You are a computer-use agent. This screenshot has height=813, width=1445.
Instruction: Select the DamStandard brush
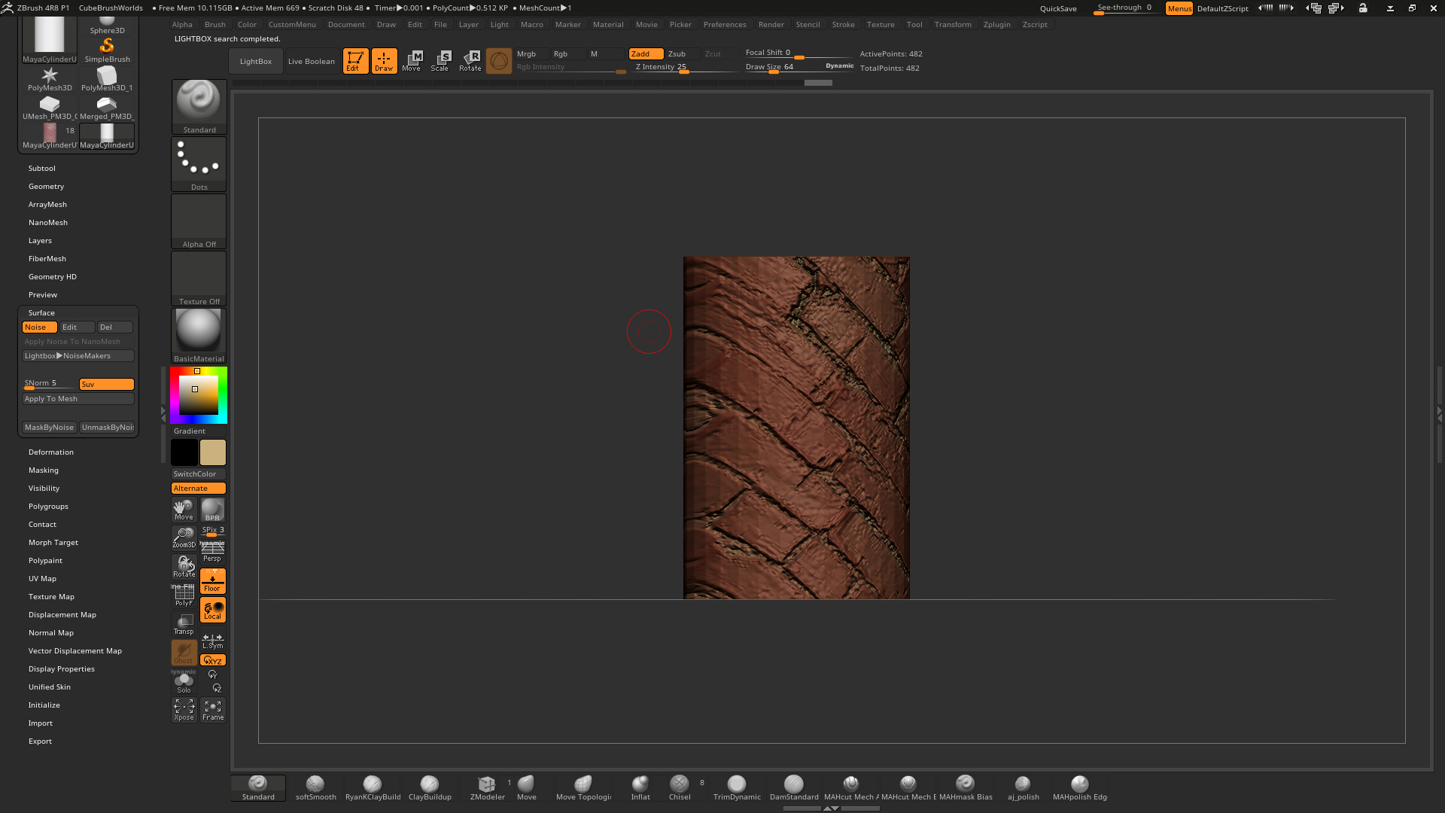pyautogui.click(x=794, y=788)
